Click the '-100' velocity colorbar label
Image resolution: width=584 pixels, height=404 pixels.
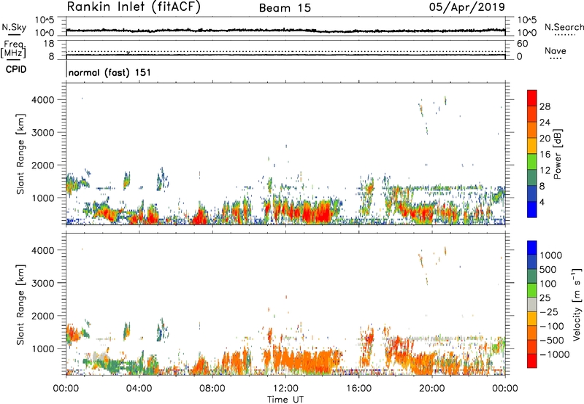pos(551,326)
